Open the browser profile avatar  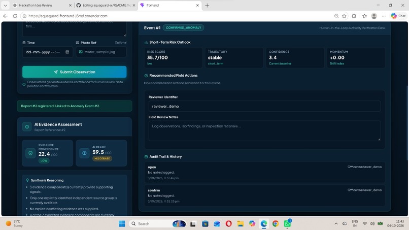tap(374, 16)
